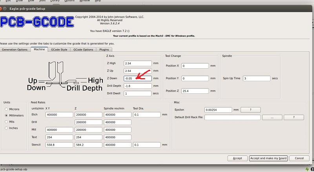This screenshot has height=172, width=314.
Task: Click the Default Drill Rack File field
Action: point(232,117)
